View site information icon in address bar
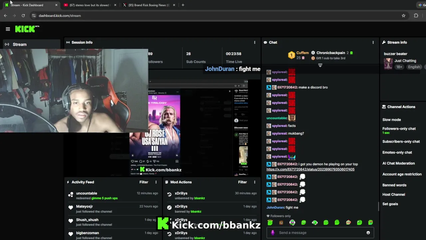The image size is (426, 240). (x=34, y=16)
